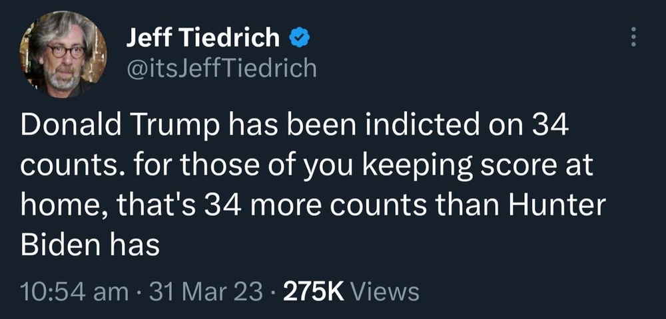The width and height of the screenshot is (666, 319).
Task: Click the blue verified checkmark badge
Action: (x=298, y=39)
